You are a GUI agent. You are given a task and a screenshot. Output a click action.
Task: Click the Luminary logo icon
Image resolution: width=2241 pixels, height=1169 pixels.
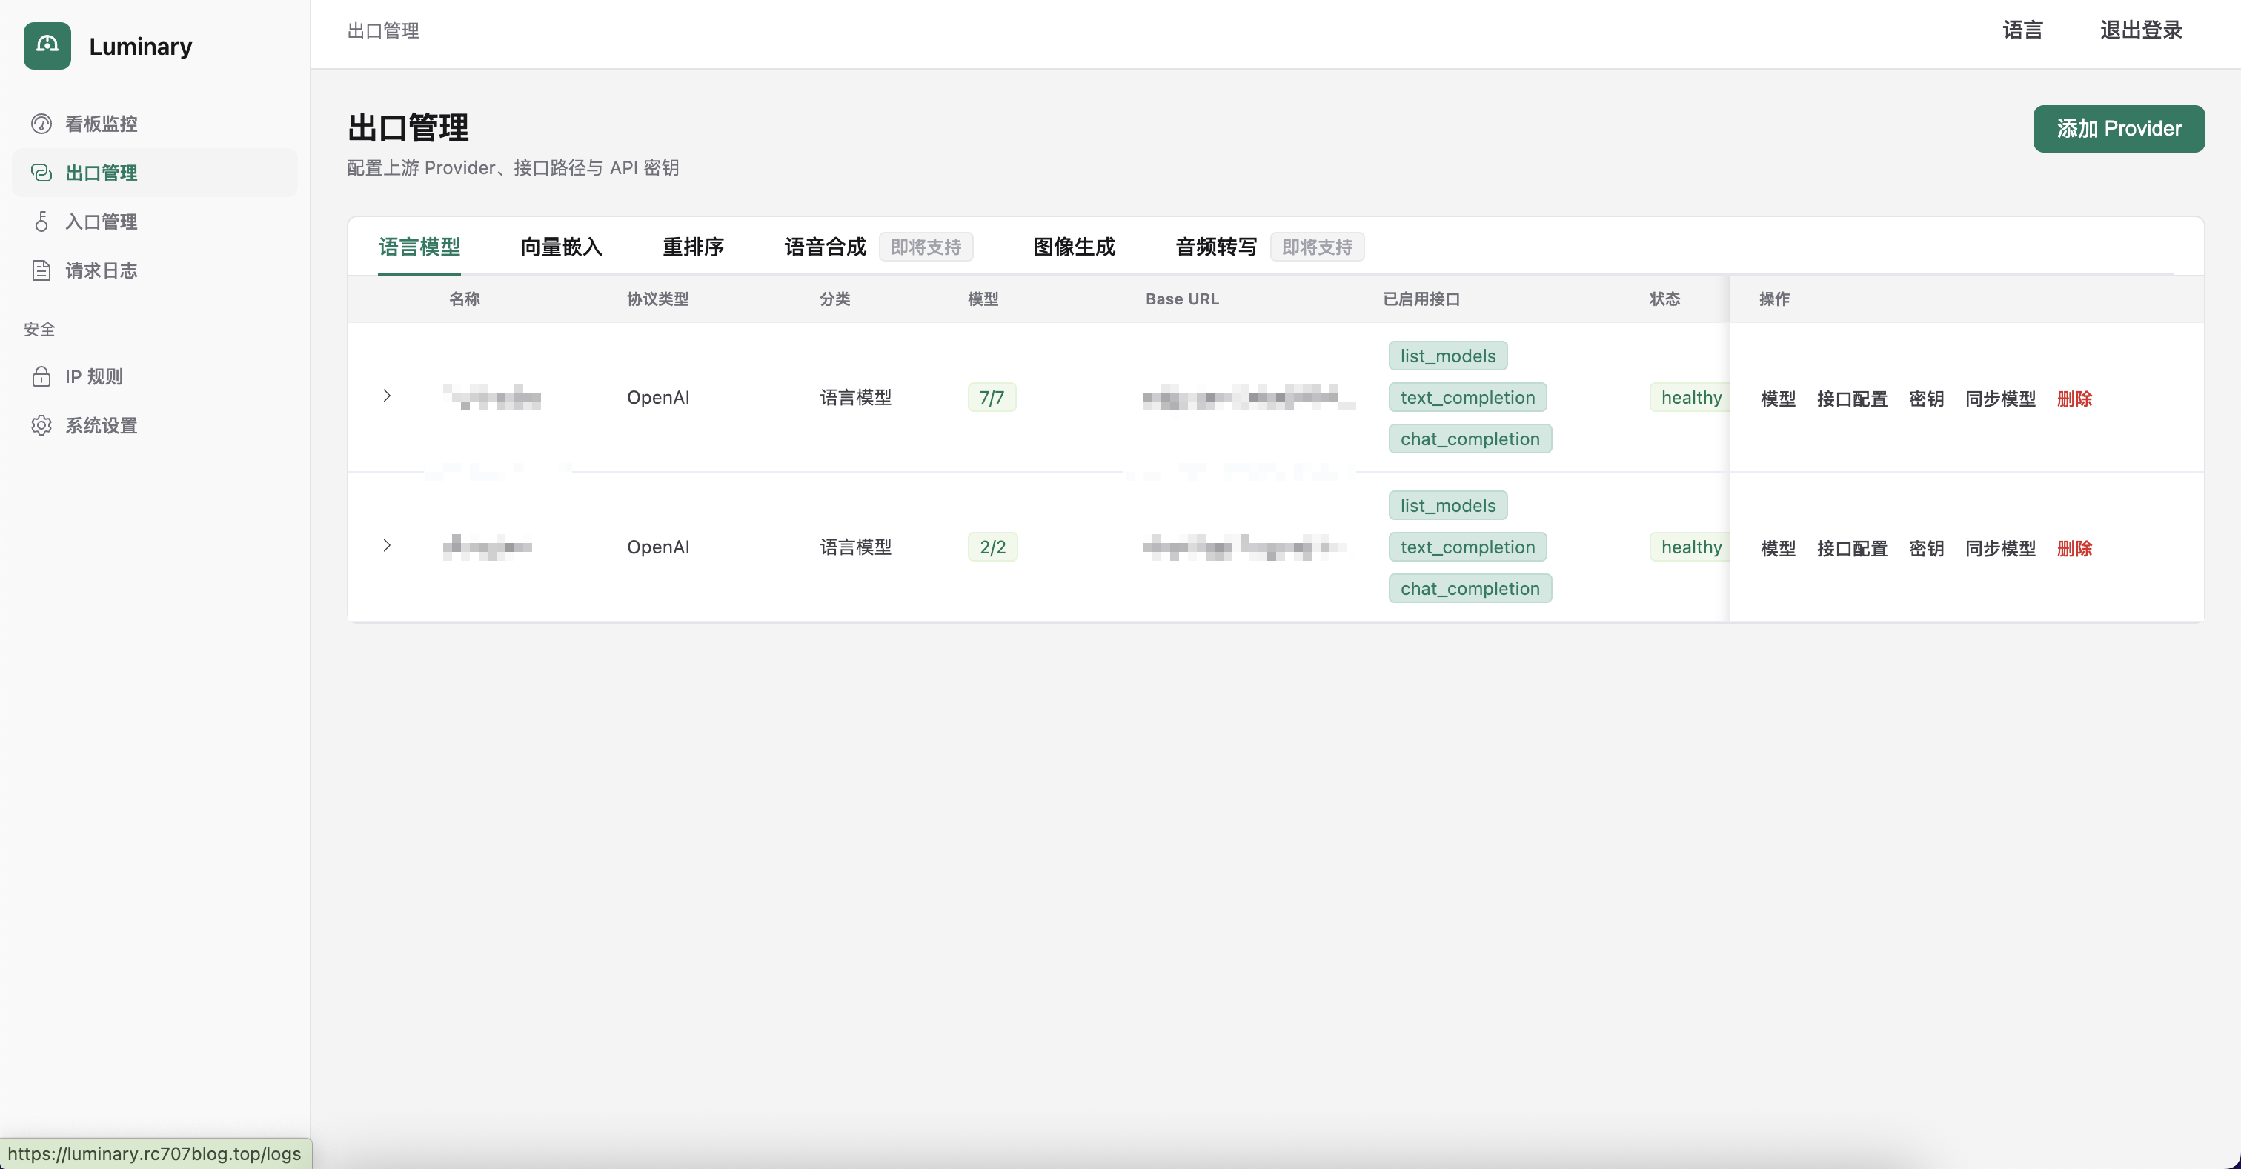[47, 46]
